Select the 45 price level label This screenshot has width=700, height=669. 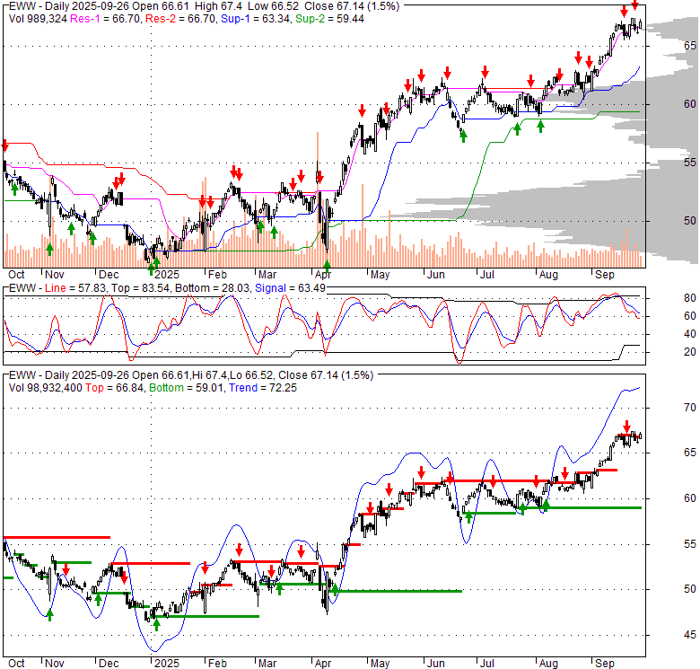(690, 635)
